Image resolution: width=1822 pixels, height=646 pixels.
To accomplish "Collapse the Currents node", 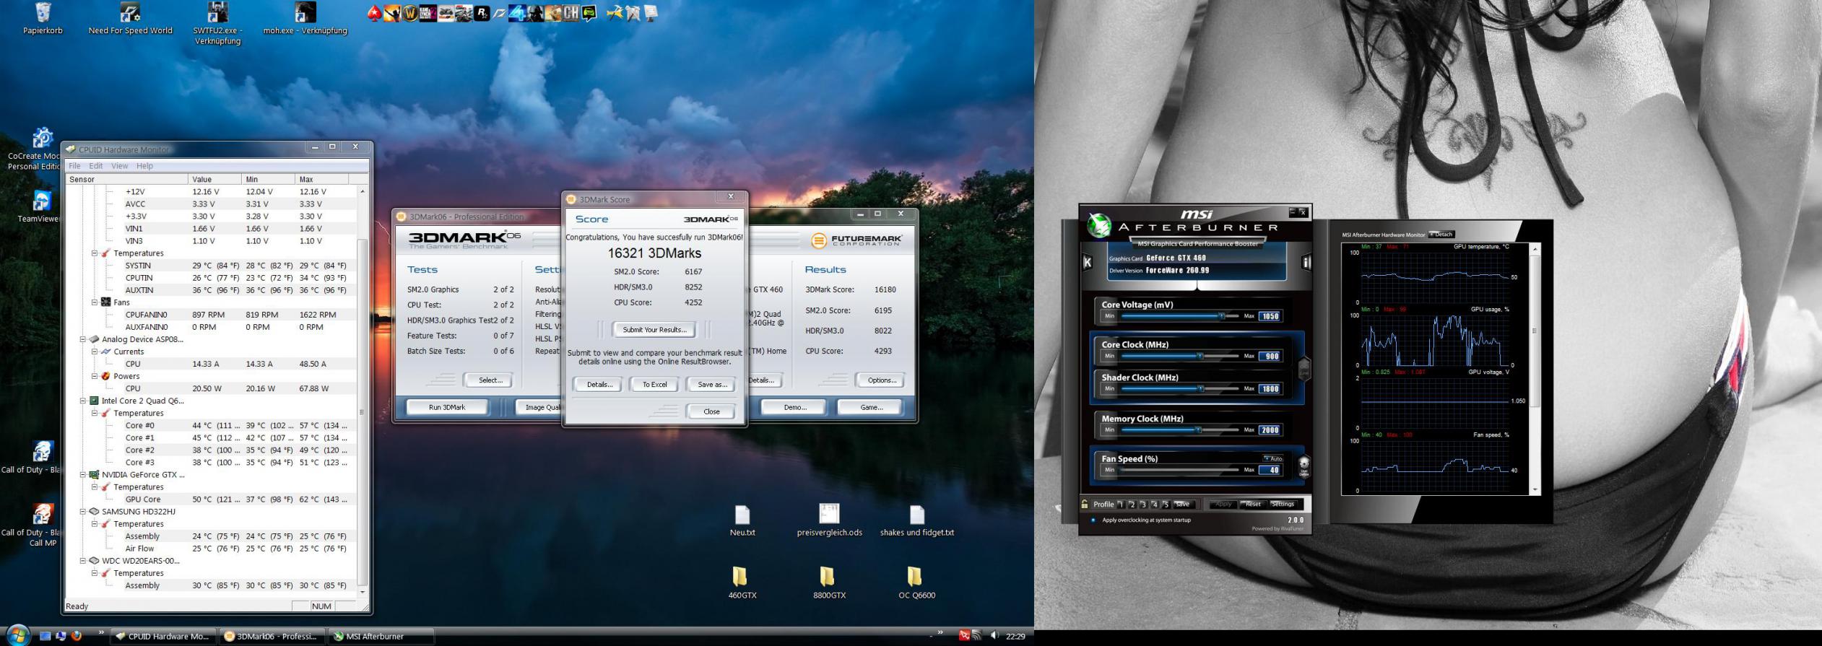I will [95, 352].
